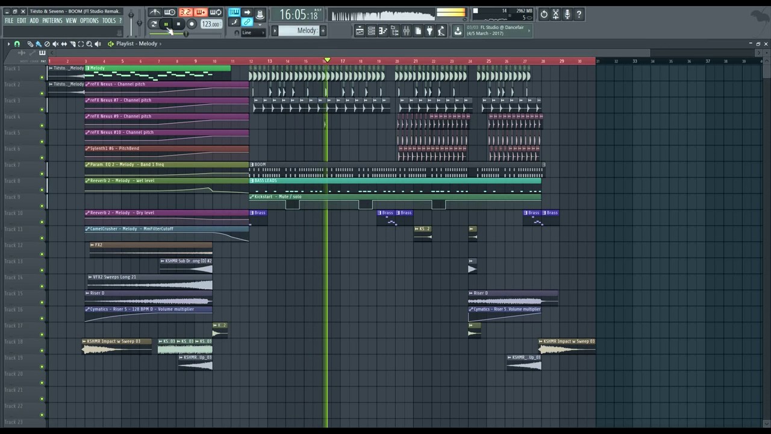Select the Zoom magnifier tool
This screenshot has height=434, width=771.
tap(89, 44)
